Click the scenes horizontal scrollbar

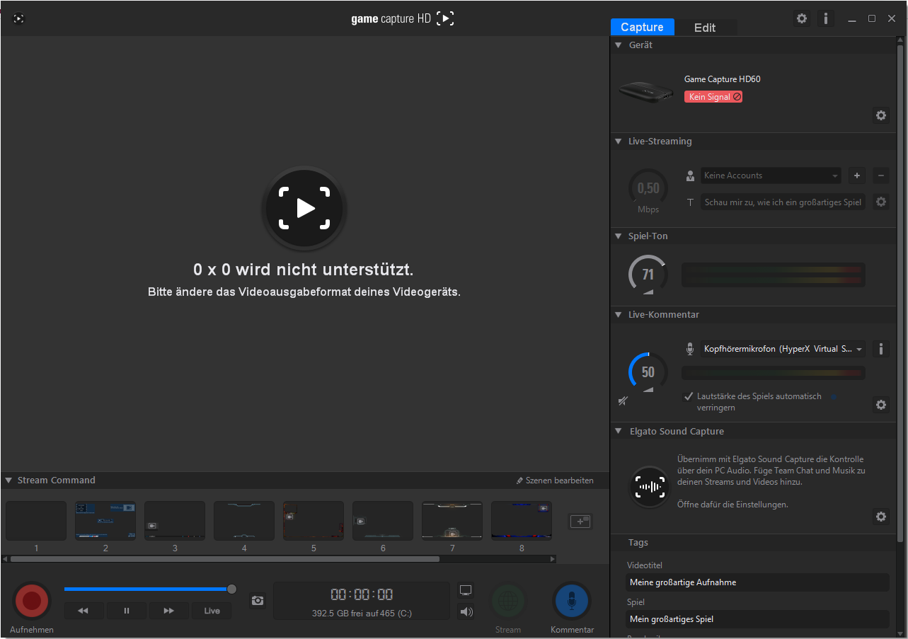(x=225, y=559)
